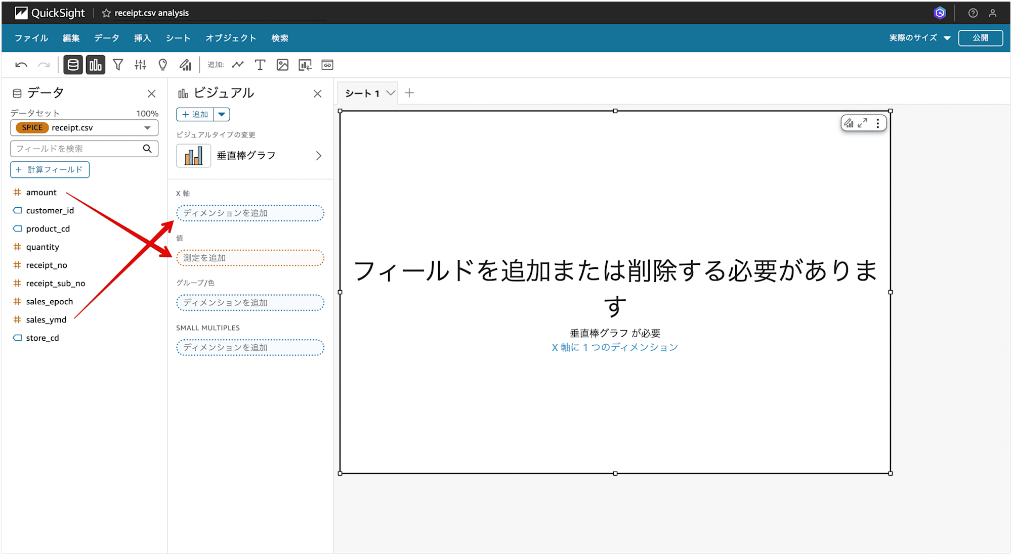Screen dimensions: 1012x555
Task: Open the receipt.csv dataset dropdown
Action: 85,128
